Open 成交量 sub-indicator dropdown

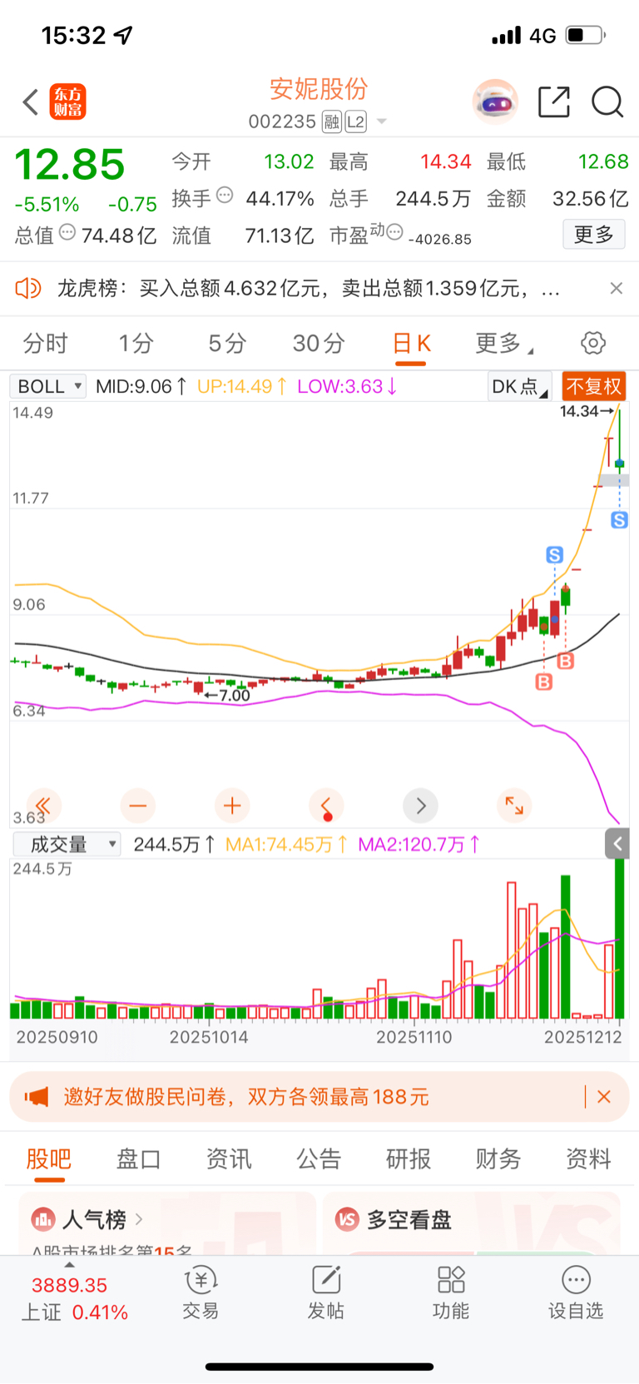(67, 845)
